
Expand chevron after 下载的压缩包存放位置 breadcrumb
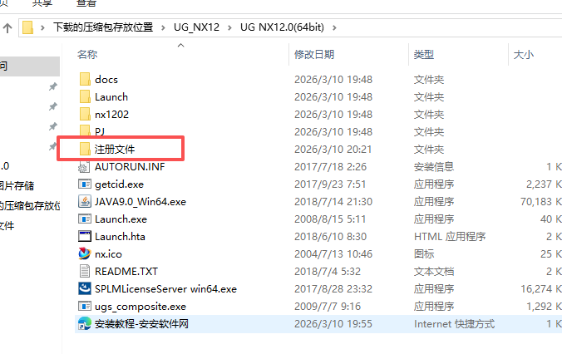pos(163,27)
